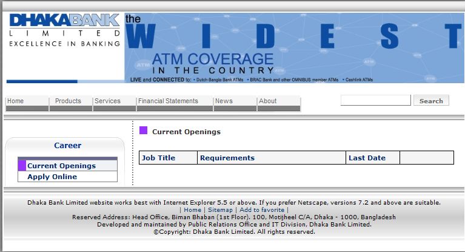Click the Career panel heading
The image size is (465, 252).
click(68, 145)
